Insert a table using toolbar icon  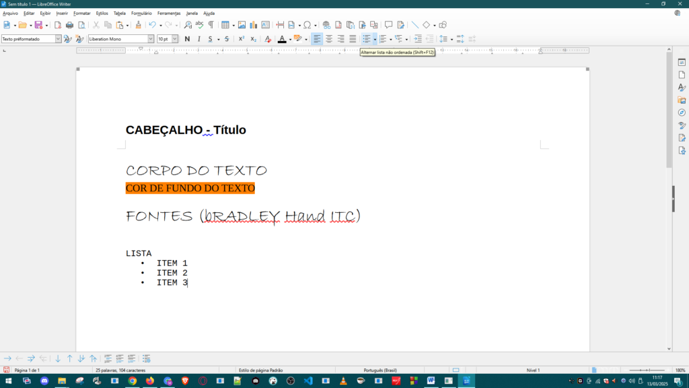pos(225,25)
